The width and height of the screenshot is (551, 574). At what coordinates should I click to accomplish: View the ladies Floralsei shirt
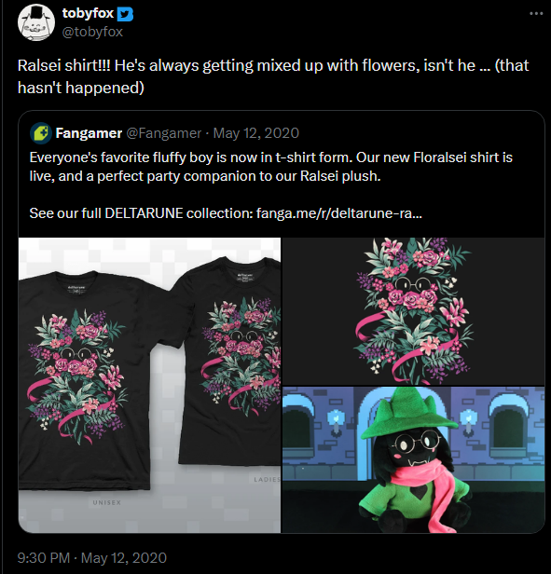229,361
